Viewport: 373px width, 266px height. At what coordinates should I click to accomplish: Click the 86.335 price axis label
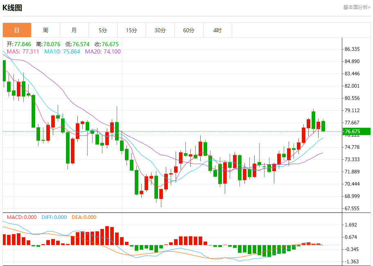352,49
